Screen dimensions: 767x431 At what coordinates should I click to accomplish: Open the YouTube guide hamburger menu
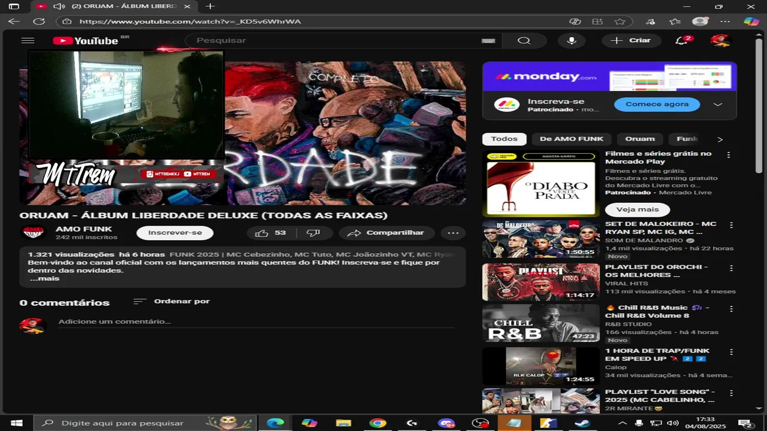coord(28,41)
